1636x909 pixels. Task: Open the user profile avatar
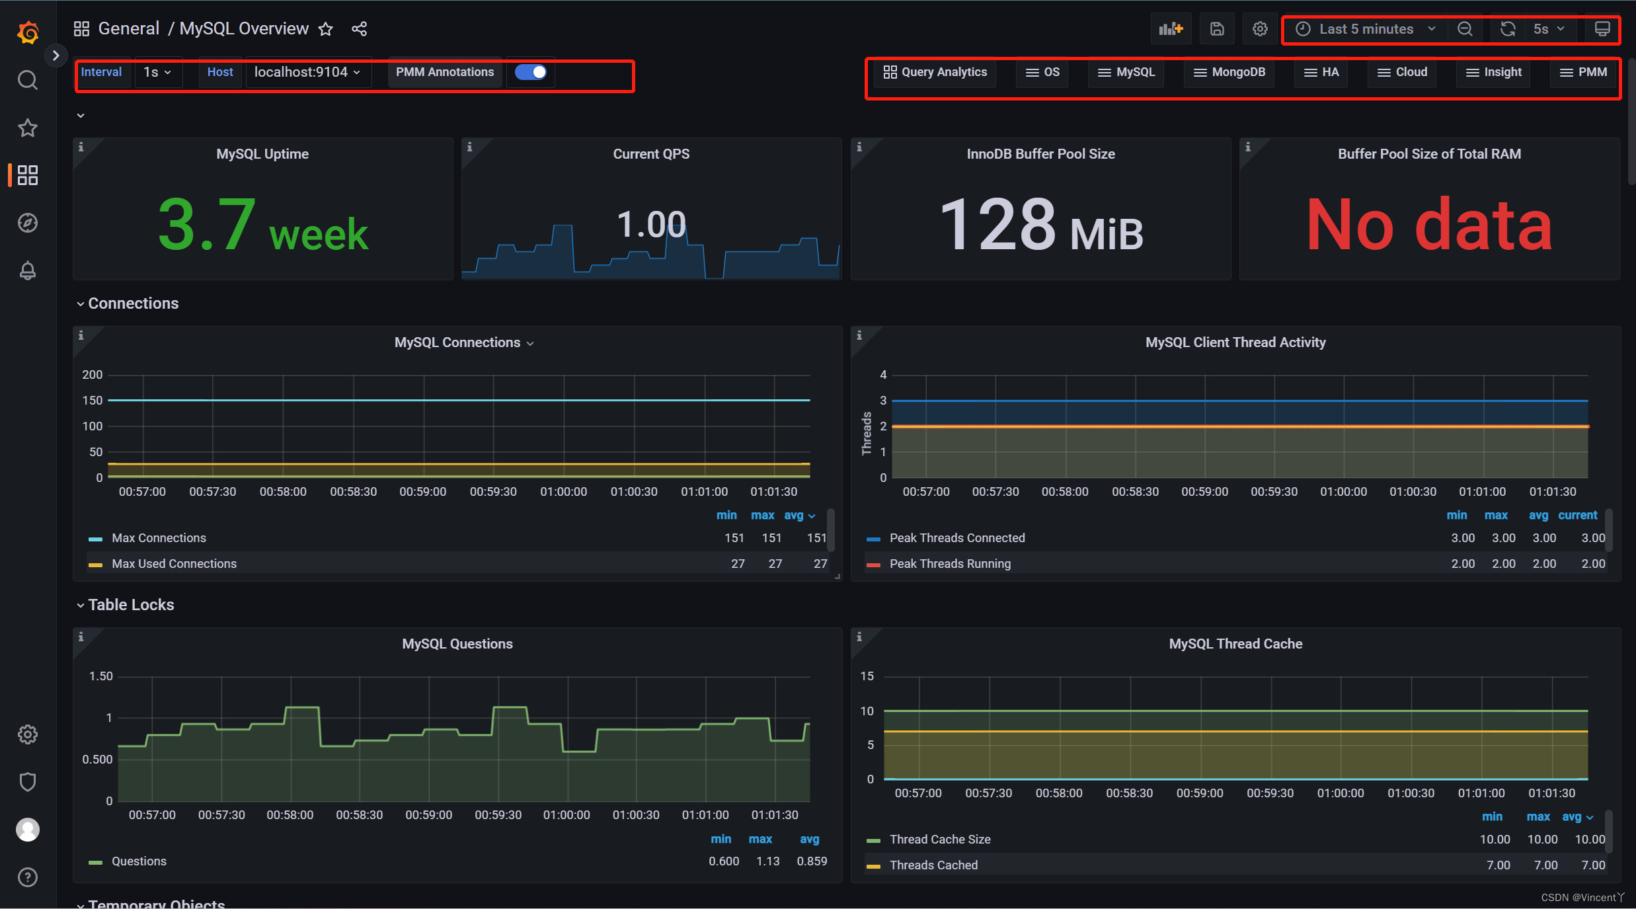(27, 830)
